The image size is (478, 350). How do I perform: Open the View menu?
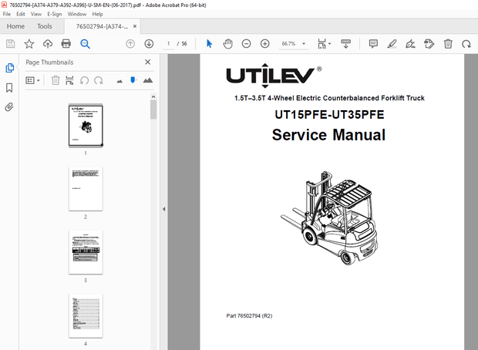(36, 14)
